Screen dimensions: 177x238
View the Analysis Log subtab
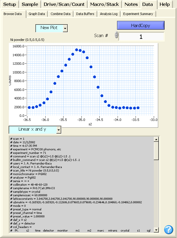point(108,14)
